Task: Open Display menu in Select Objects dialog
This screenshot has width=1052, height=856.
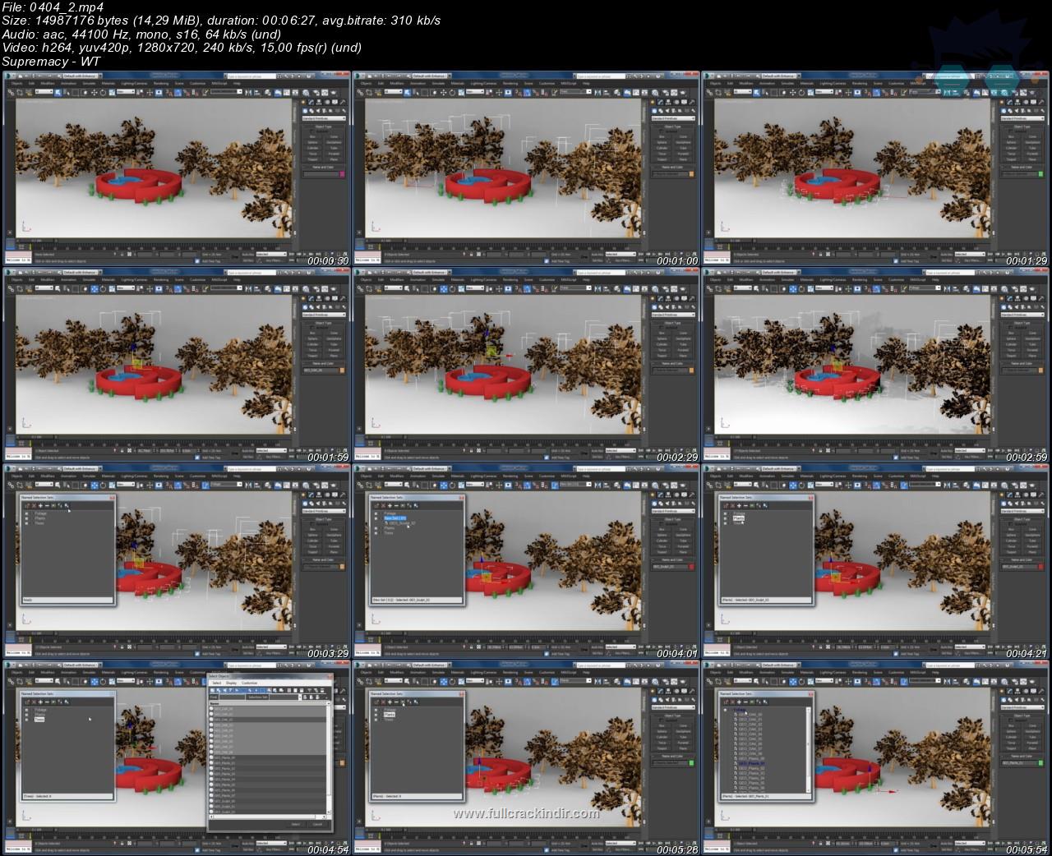Action: [231, 683]
